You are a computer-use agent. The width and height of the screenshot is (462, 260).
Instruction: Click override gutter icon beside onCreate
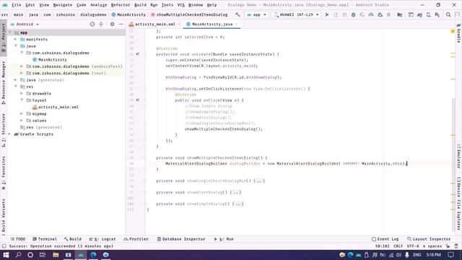[138, 54]
